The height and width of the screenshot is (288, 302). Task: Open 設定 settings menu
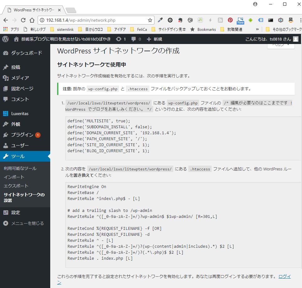pyautogui.click(x=25, y=213)
